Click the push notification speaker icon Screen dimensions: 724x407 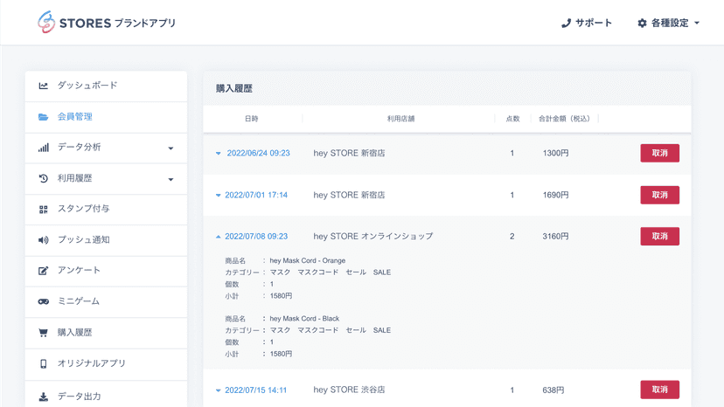click(x=44, y=240)
